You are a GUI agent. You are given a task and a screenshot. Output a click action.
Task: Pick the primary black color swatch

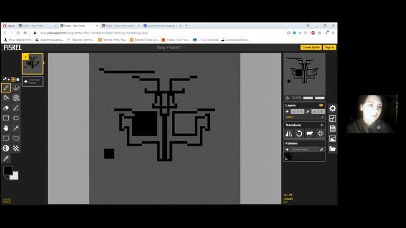point(8,170)
